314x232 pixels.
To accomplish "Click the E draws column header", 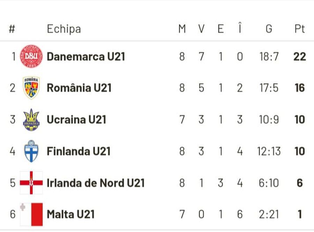I will click(x=220, y=29).
